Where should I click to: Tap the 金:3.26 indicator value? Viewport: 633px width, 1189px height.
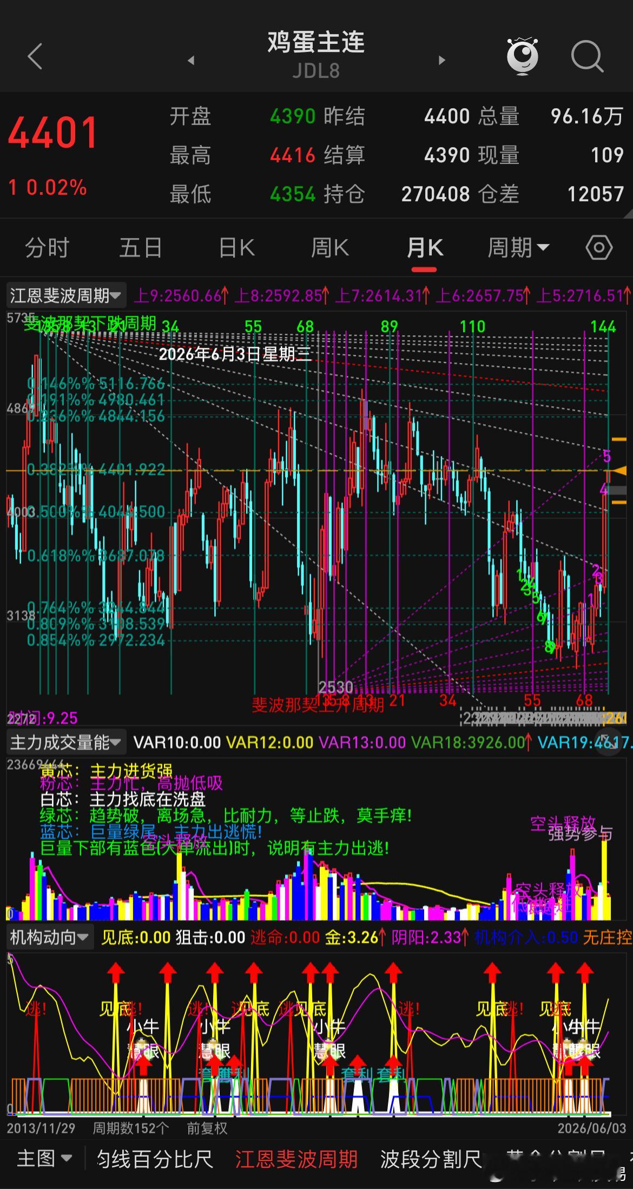[x=355, y=937]
